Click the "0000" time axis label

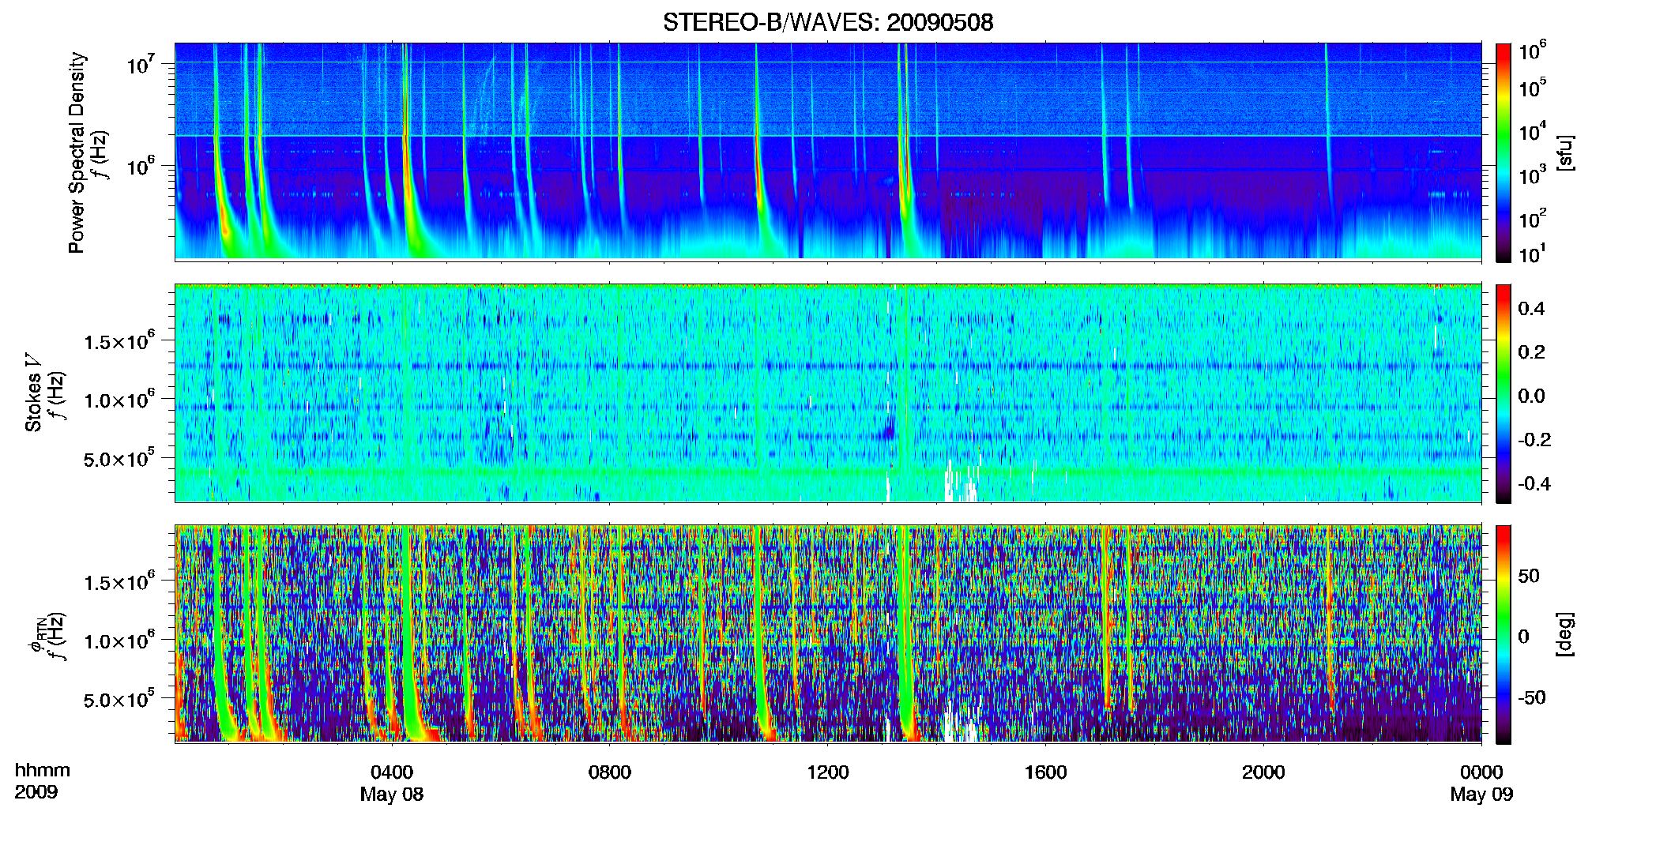[x=1481, y=772]
